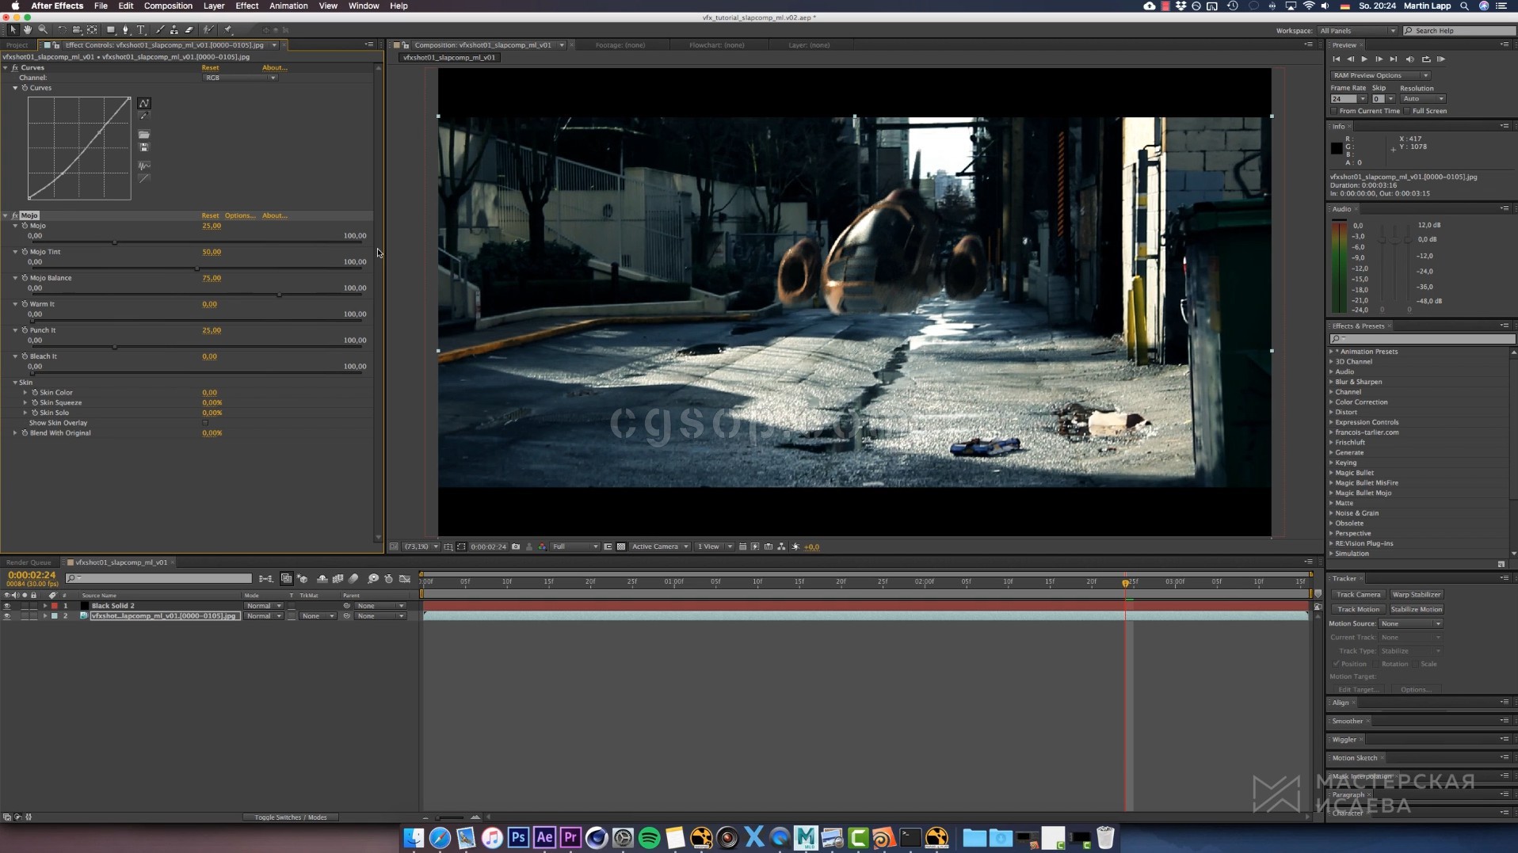Reset the Mojo effect
Viewport: 1518px width, 853px height.
coord(210,215)
